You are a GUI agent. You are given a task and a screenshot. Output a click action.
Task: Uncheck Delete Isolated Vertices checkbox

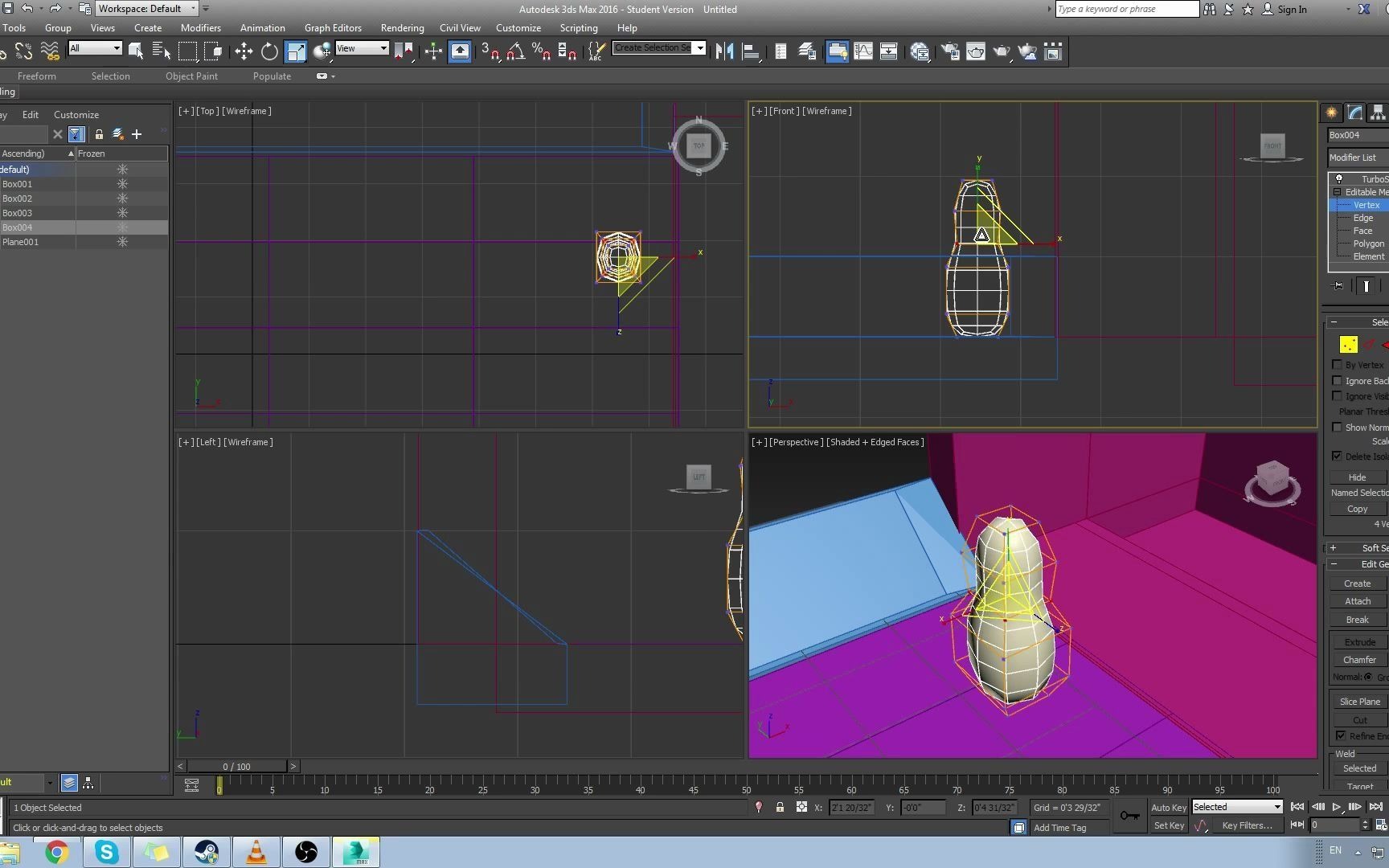pyautogui.click(x=1338, y=456)
